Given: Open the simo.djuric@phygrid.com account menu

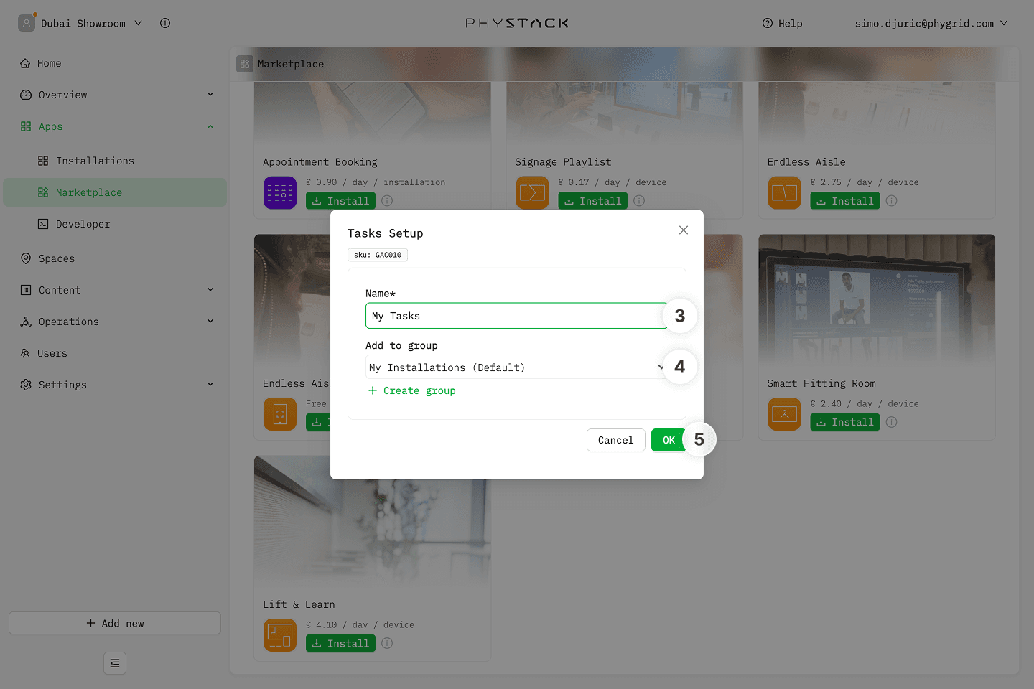Looking at the screenshot, I should point(931,23).
